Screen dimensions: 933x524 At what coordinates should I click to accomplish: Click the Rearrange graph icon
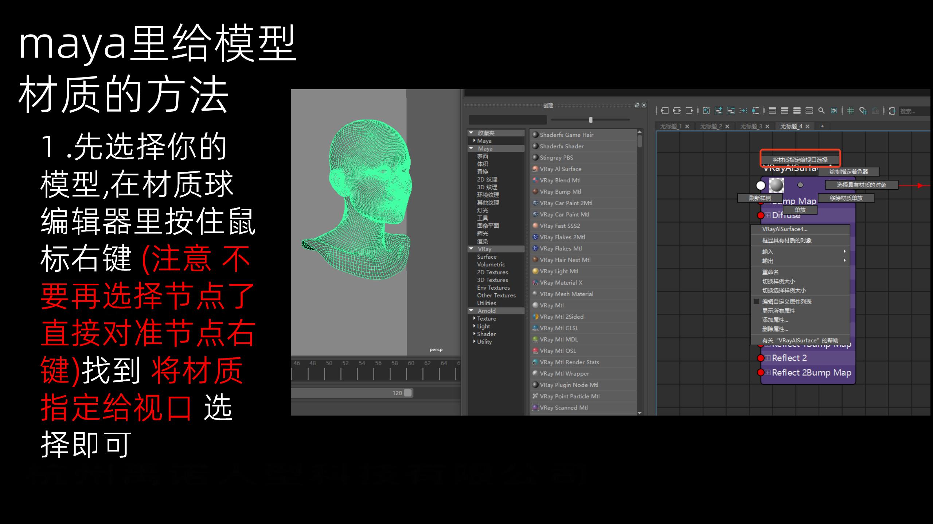743,111
